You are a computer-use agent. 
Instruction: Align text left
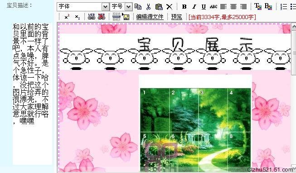(x=223, y=7)
